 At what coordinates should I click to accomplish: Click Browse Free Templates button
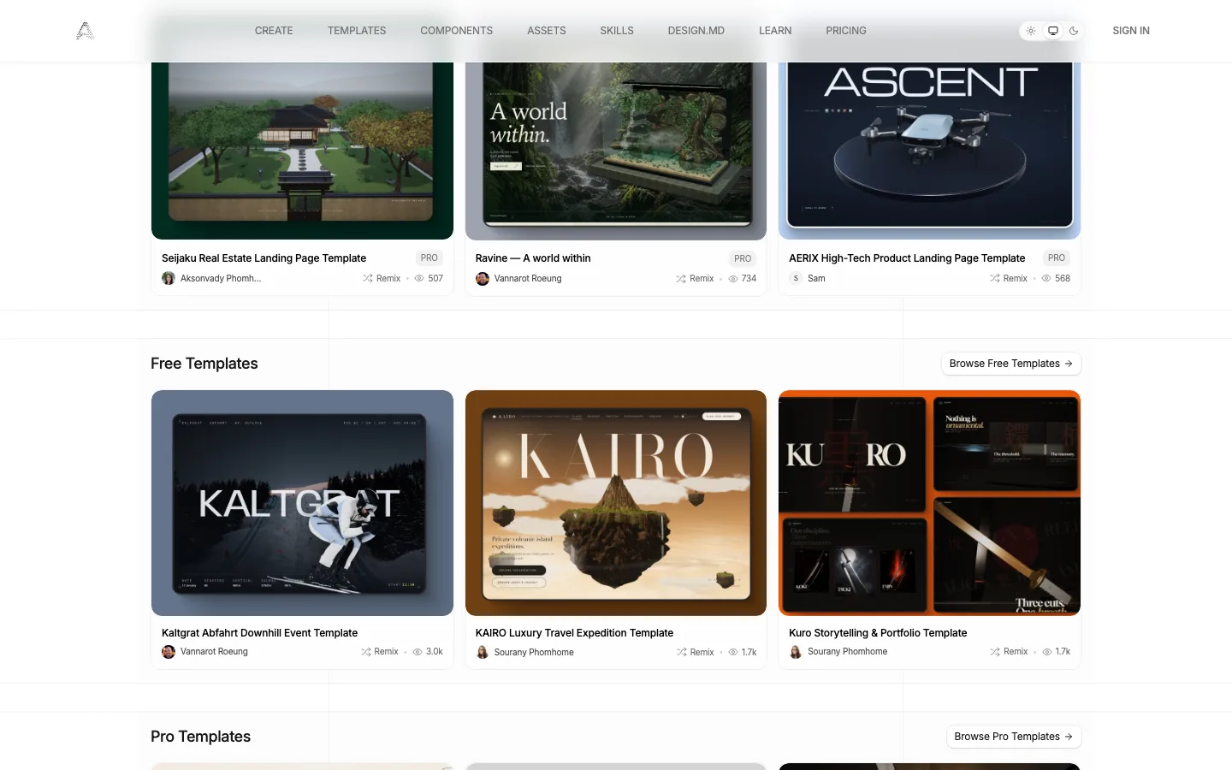(1011, 364)
